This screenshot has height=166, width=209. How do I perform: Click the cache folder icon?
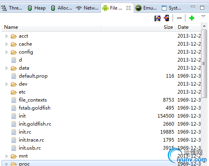click(14, 44)
